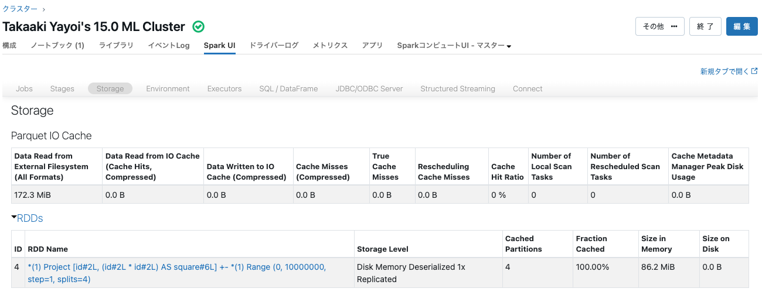
Task: Open the Environment sub-tab
Action: coord(168,88)
